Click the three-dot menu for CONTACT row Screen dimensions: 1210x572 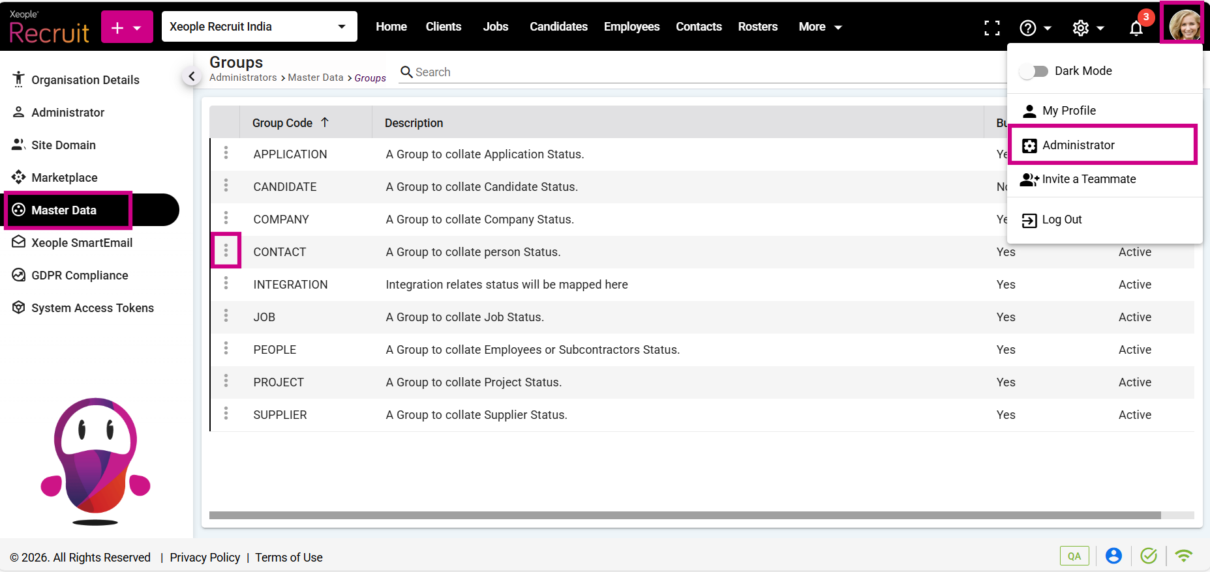click(x=226, y=251)
